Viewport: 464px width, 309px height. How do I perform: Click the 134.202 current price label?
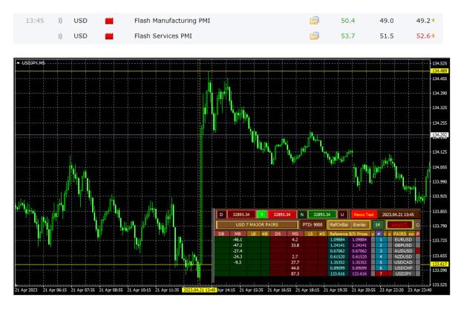pyautogui.click(x=440, y=135)
